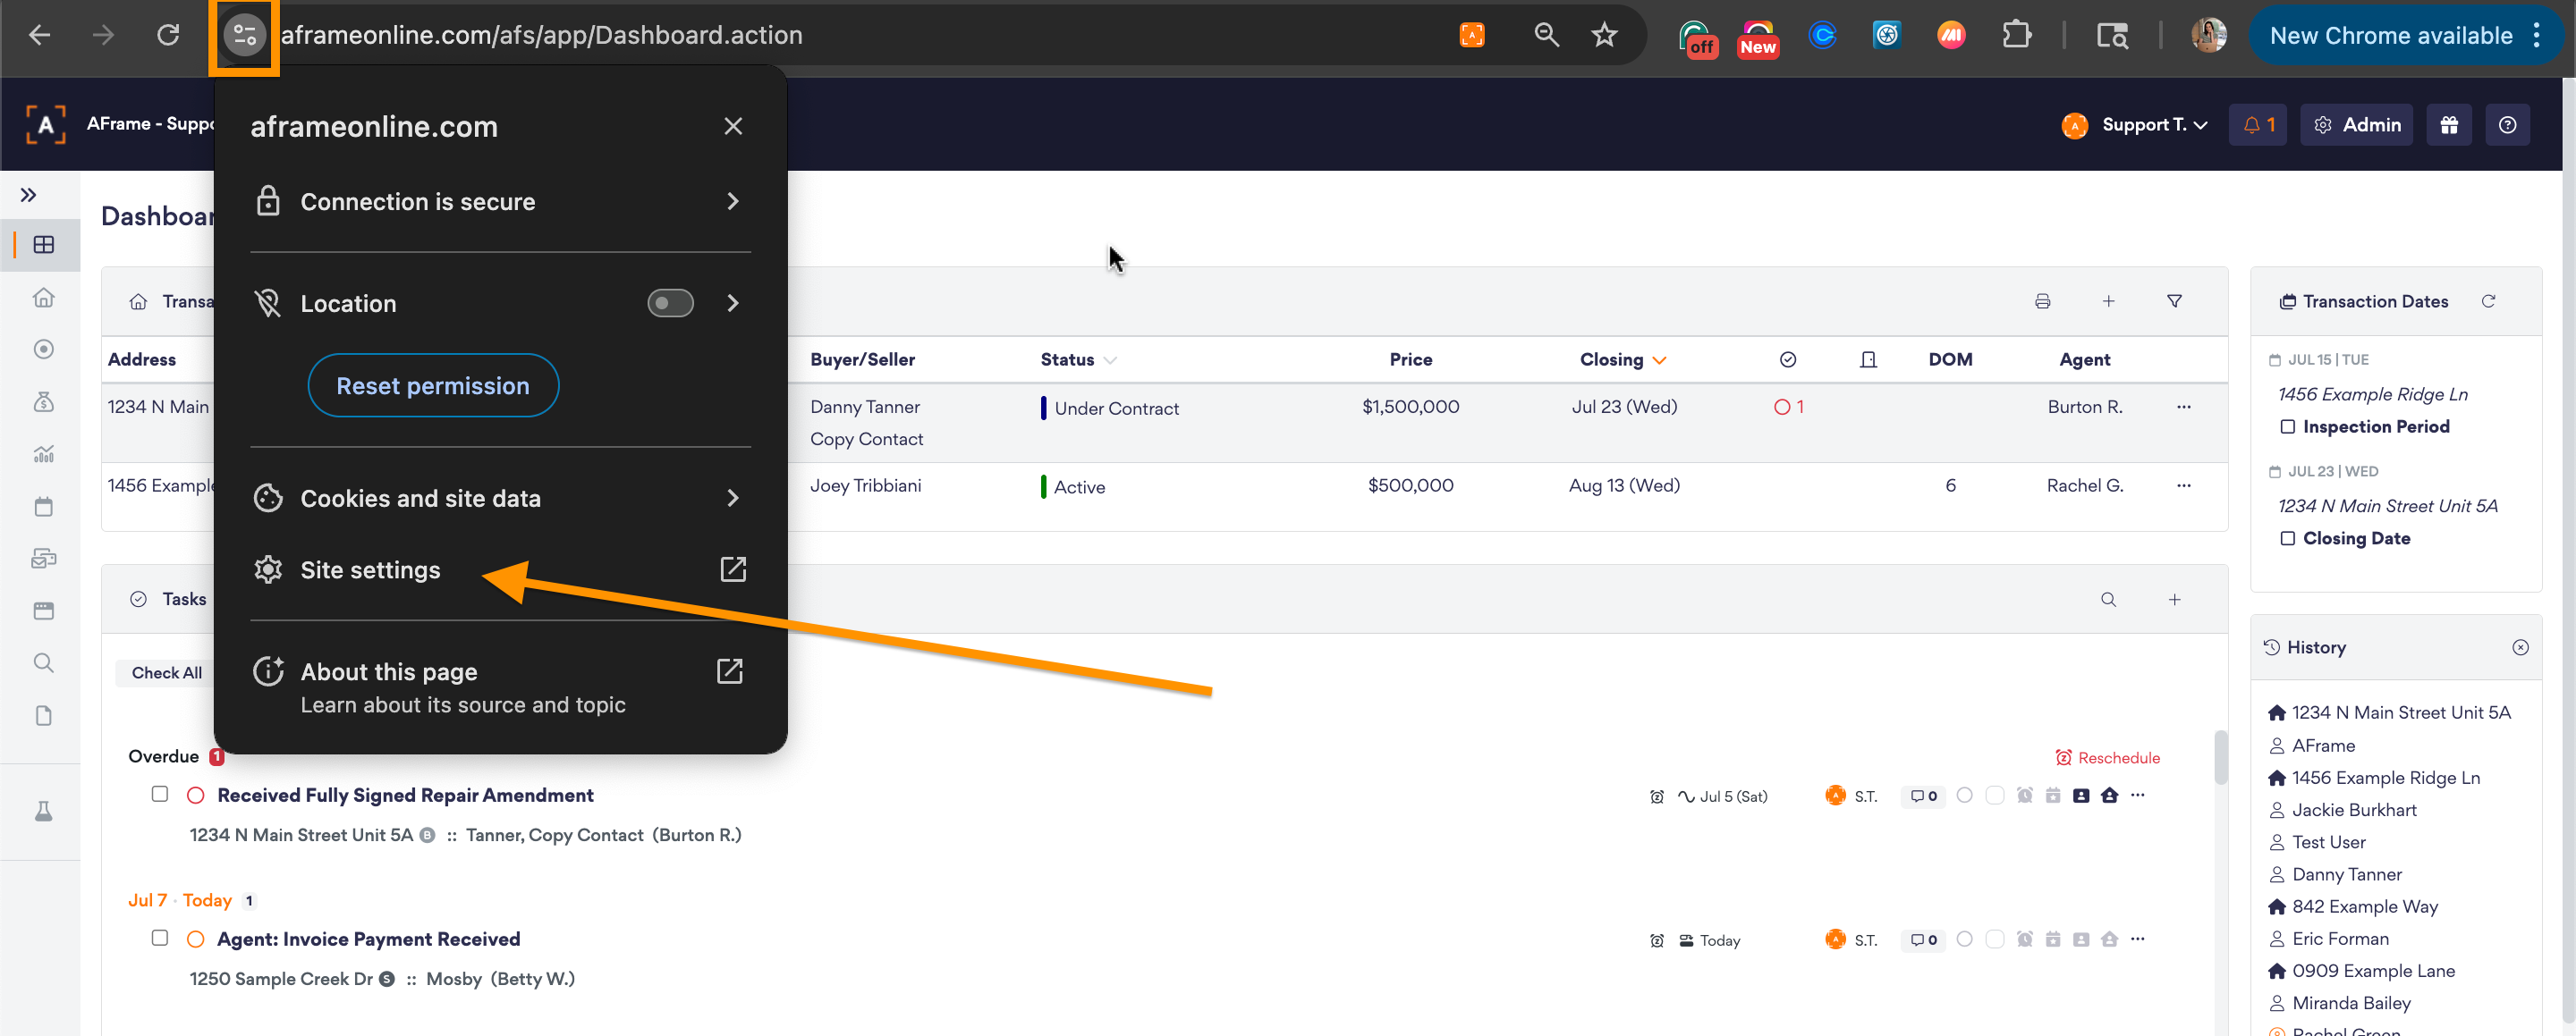Open the gift icon in header

(x=2448, y=125)
